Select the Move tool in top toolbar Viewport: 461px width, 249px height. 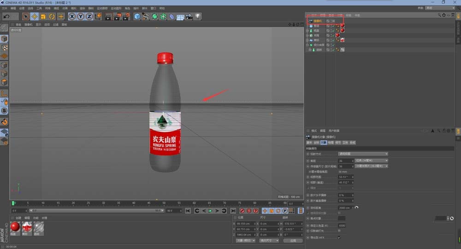pos(34,17)
